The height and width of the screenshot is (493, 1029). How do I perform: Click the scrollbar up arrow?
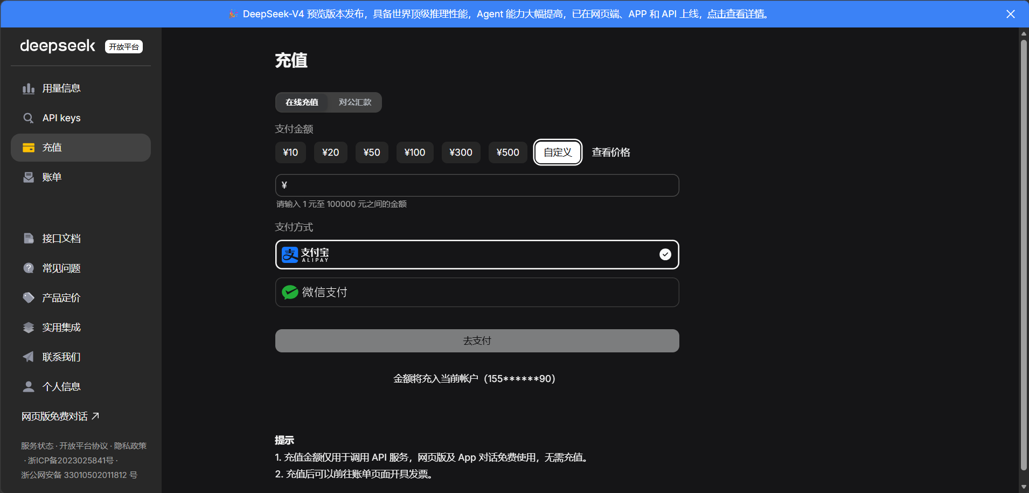coord(1024,33)
